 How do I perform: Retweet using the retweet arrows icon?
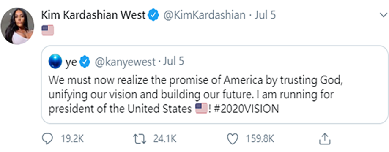point(141,139)
